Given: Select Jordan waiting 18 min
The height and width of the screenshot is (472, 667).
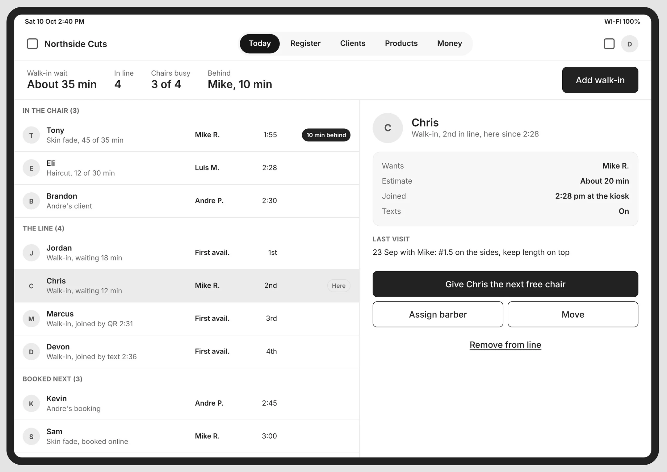Looking at the screenshot, I should 187,253.
